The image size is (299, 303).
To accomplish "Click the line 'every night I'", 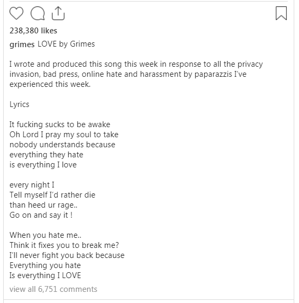I will point(32,185).
